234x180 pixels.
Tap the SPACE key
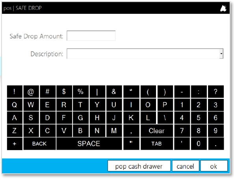[89, 144]
